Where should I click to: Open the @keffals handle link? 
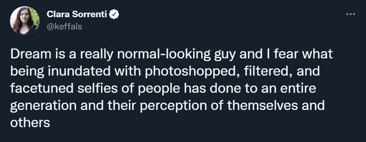coord(64,27)
